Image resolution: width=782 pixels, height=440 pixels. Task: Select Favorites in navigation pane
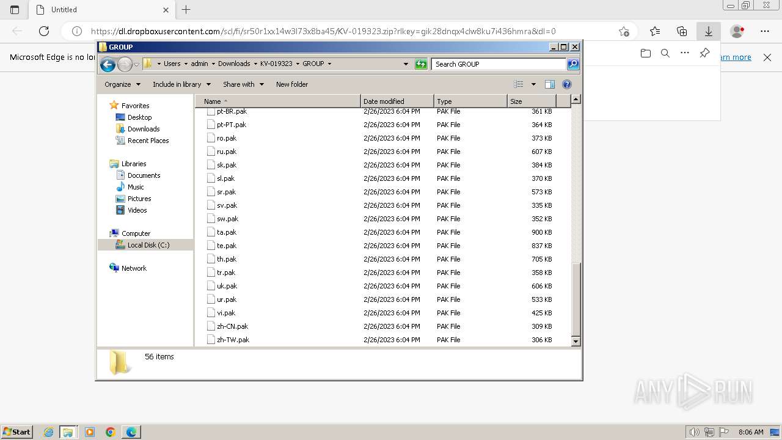pos(135,106)
